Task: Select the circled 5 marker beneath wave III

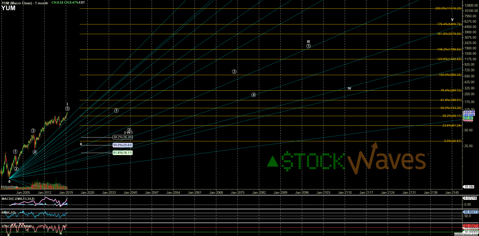Action: coord(308,46)
